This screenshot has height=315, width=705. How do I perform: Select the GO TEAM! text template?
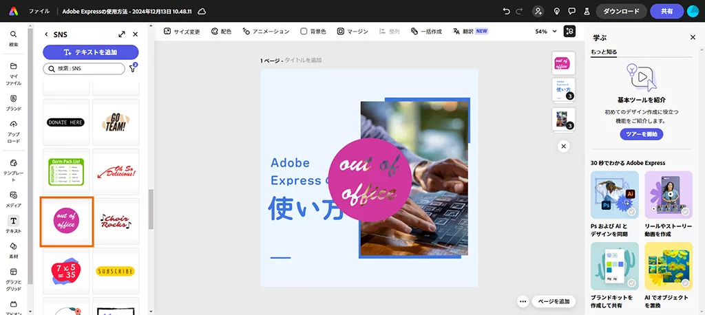click(x=116, y=122)
